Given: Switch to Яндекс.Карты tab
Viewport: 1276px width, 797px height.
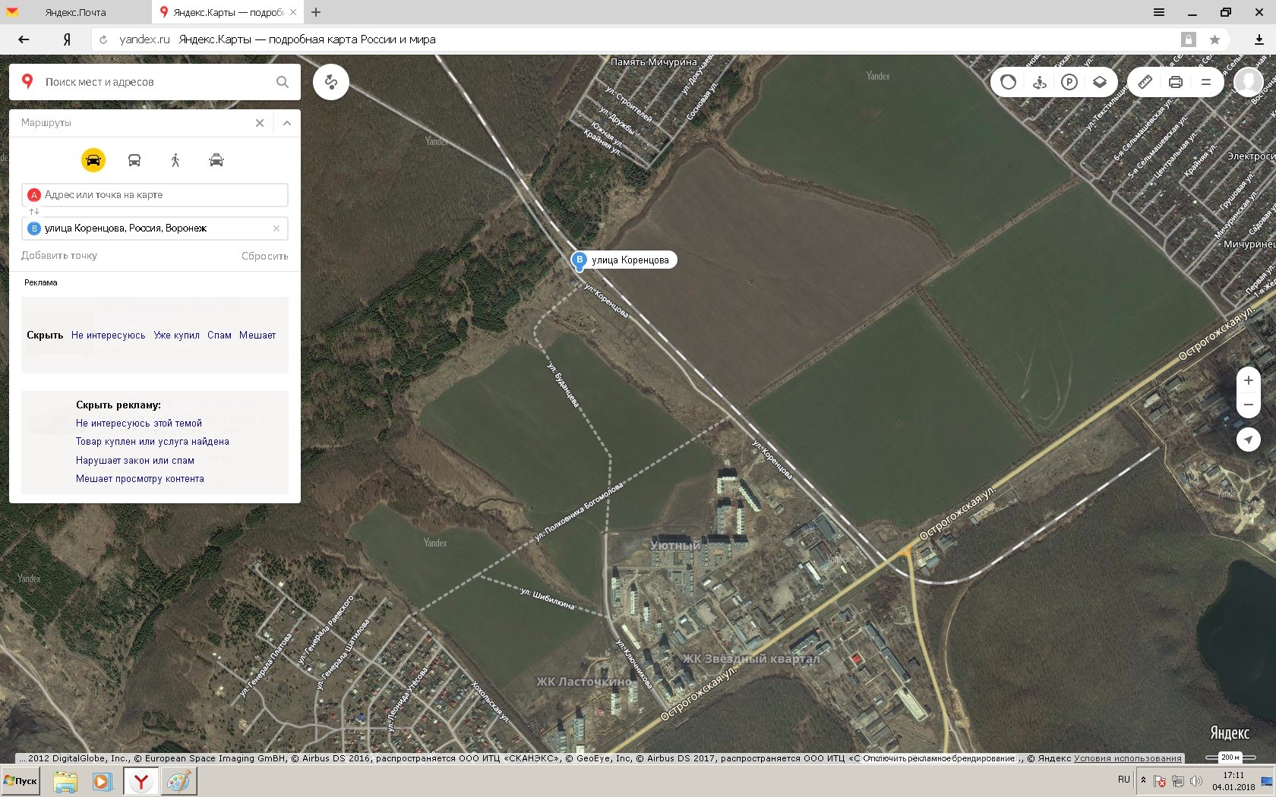Looking at the screenshot, I should tap(228, 12).
